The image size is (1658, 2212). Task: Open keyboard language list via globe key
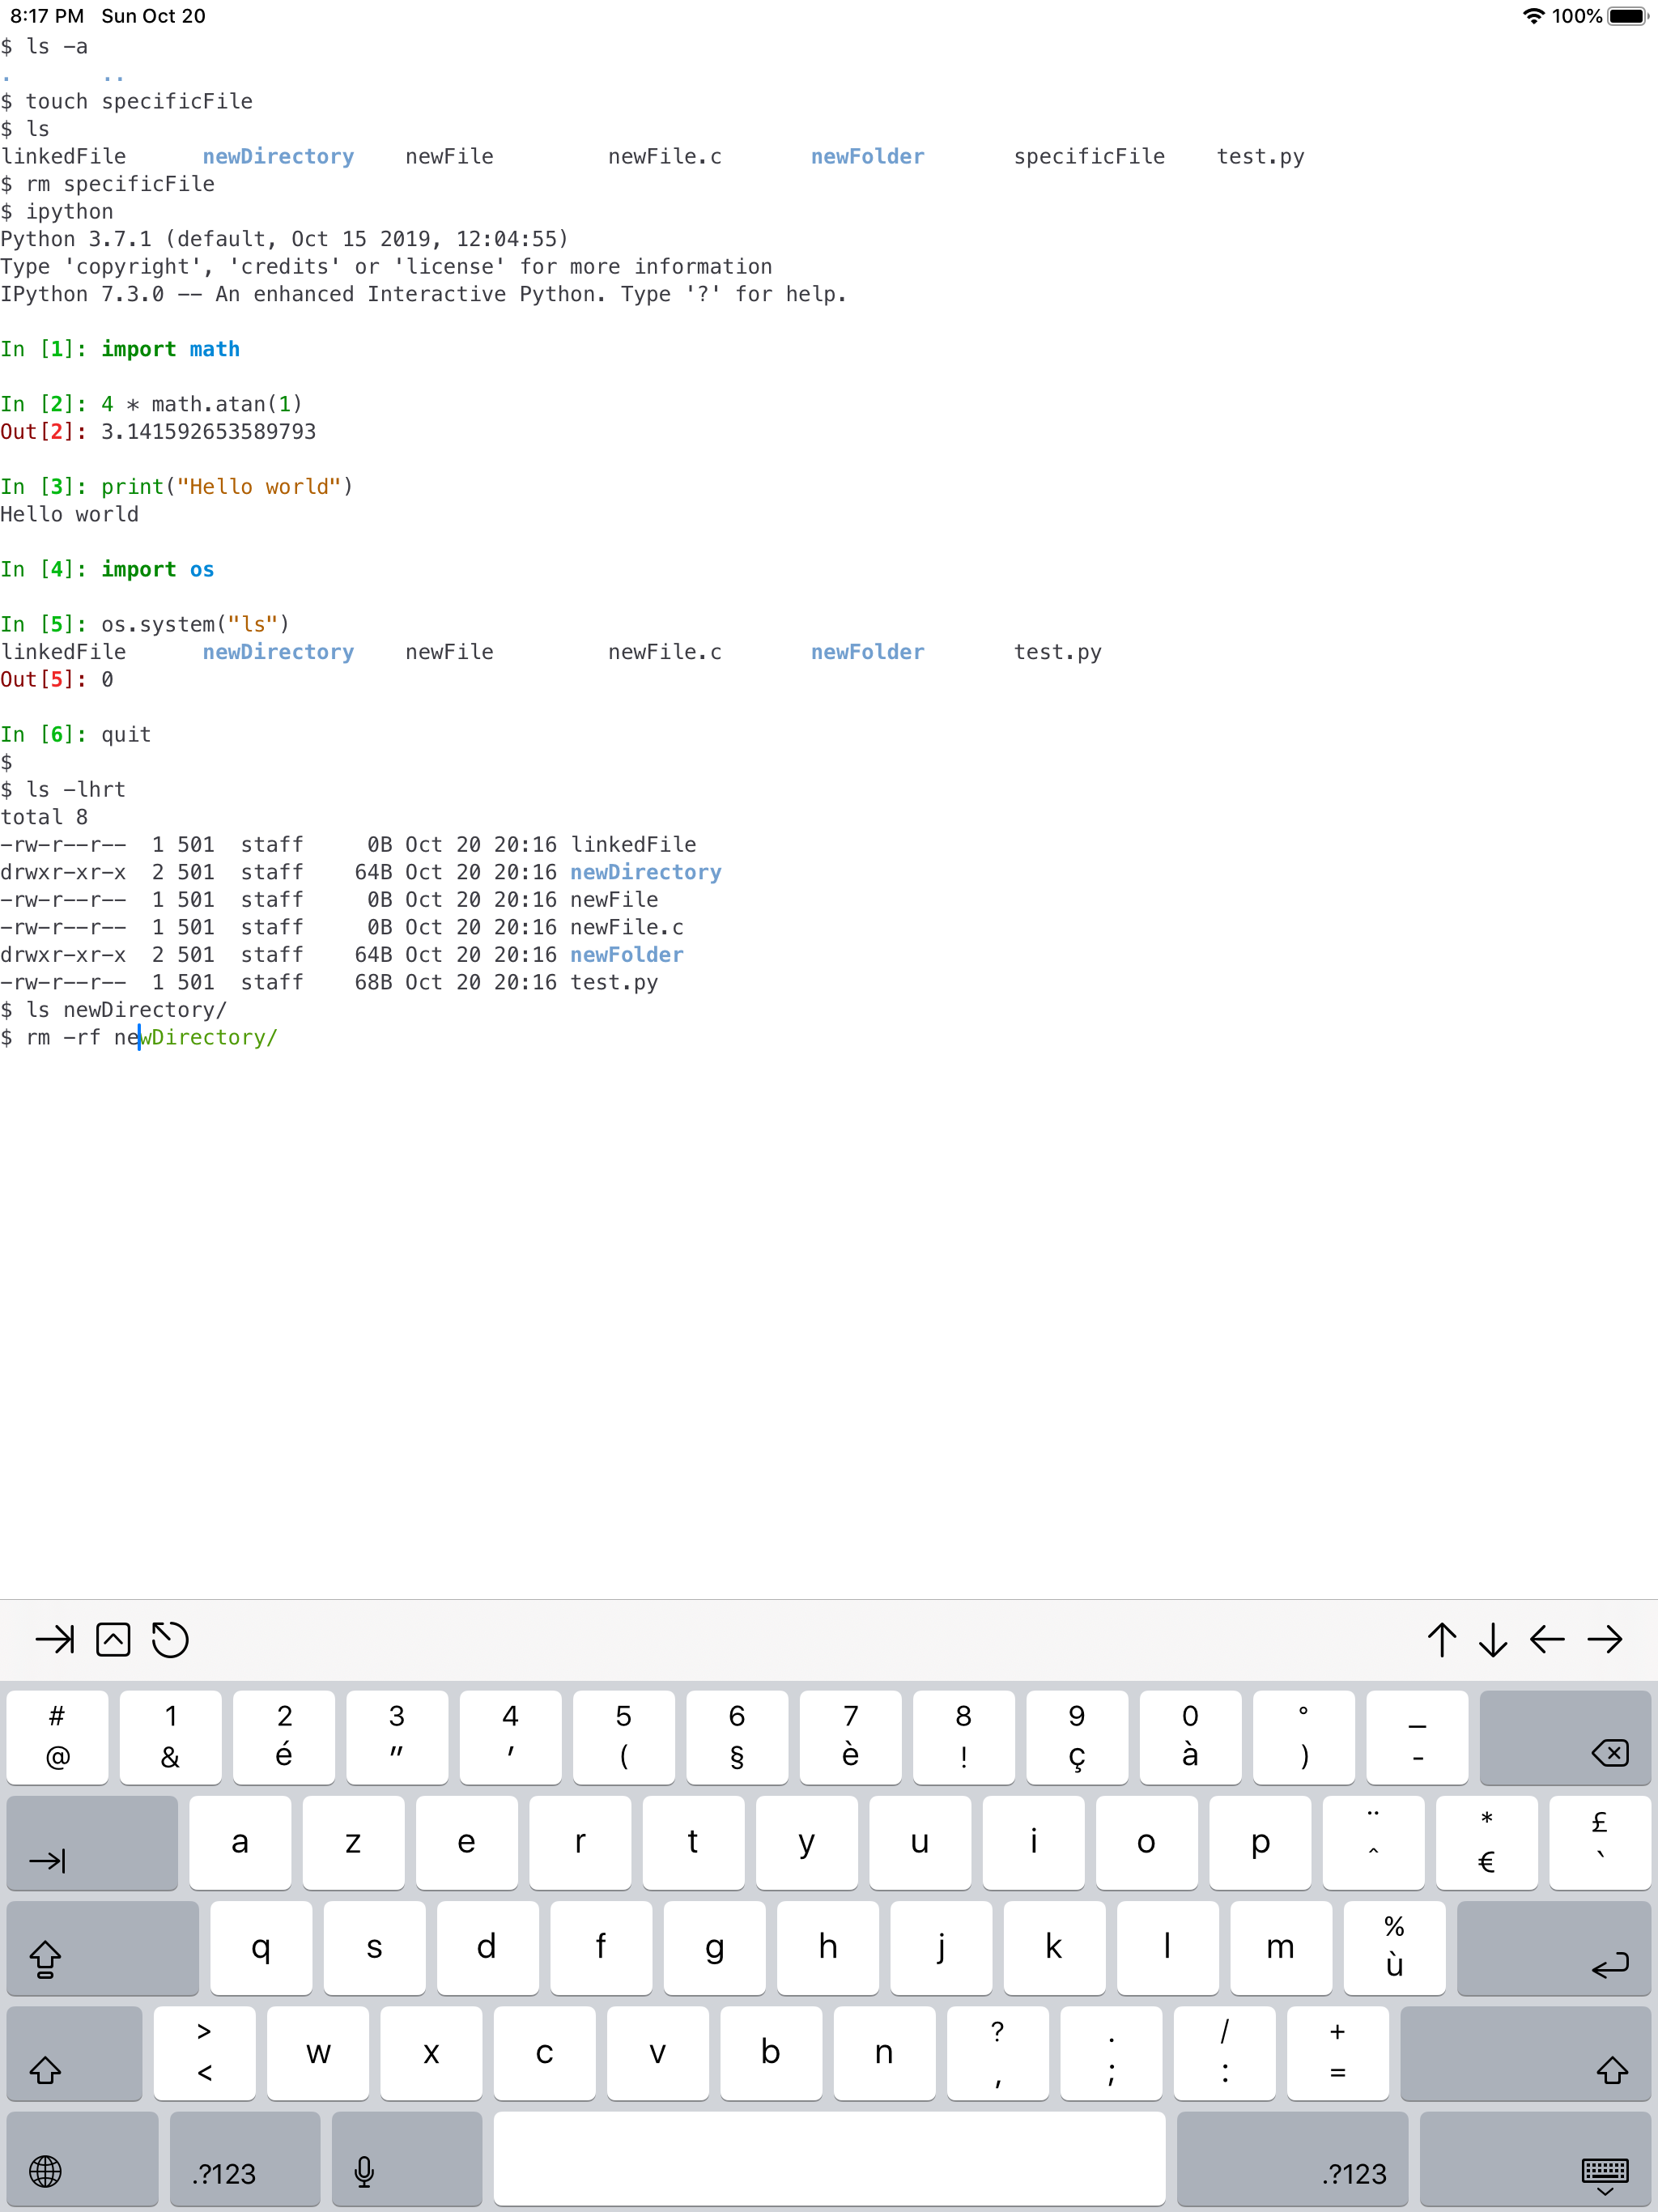click(82, 2158)
